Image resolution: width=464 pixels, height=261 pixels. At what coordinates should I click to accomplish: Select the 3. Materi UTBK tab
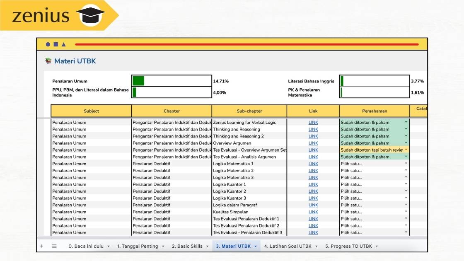click(233, 246)
